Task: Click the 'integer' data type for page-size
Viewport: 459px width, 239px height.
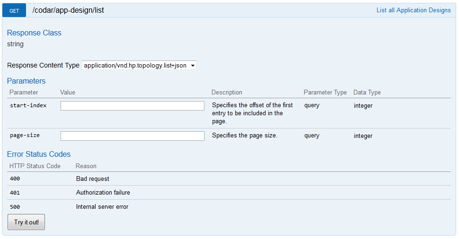Action: click(x=363, y=136)
